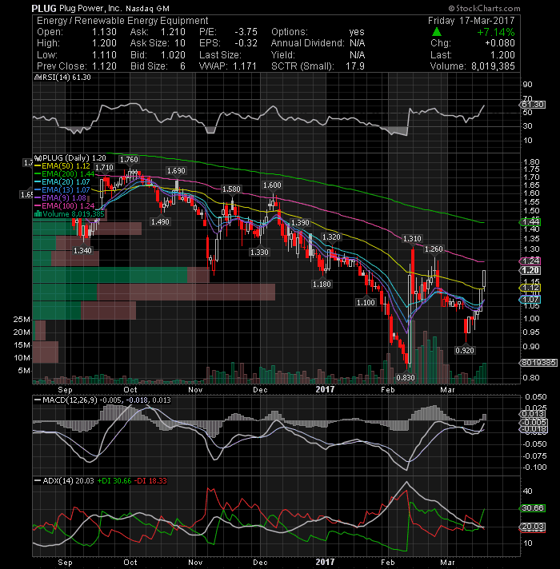Select the EMA(20) 1.07 cyan legend entry
The image size is (560, 569).
(x=62, y=181)
